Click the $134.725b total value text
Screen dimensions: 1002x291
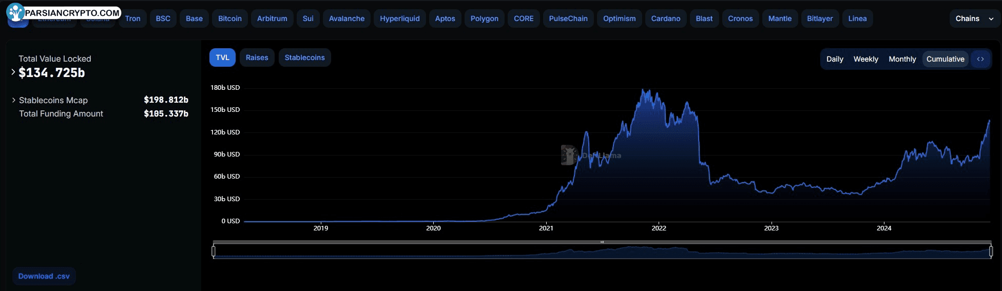click(52, 73)
